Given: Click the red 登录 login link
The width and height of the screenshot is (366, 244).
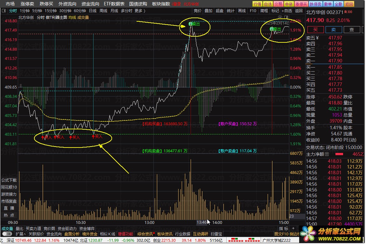Looking at the screenshot, I should coord(177,4).
